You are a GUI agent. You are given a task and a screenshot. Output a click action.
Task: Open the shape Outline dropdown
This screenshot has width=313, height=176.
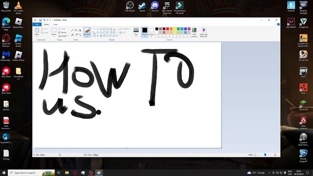tap(125, 29)
